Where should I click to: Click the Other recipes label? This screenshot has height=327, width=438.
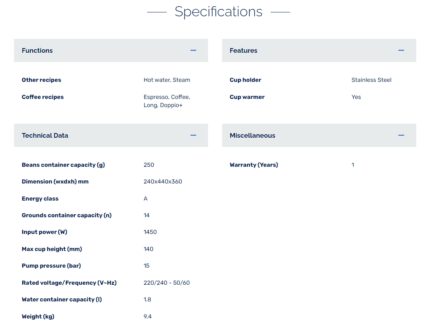[x=42, y=80]
